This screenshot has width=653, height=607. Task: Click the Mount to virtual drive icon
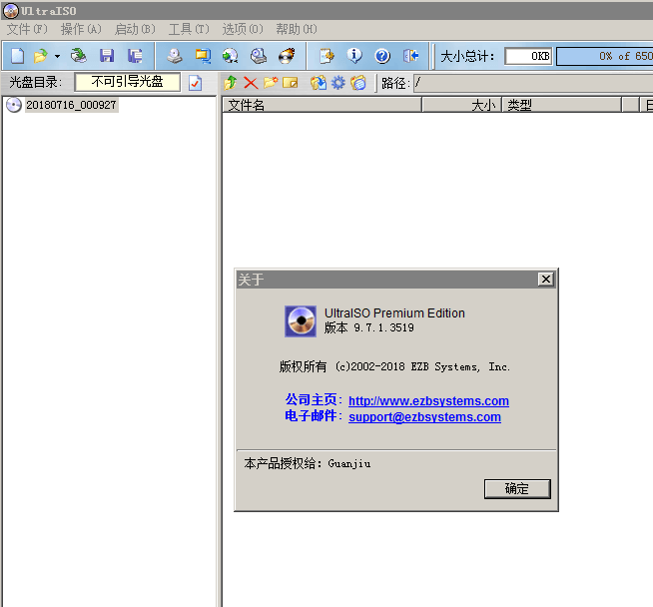pyautogui.click(x=259, y=56)
